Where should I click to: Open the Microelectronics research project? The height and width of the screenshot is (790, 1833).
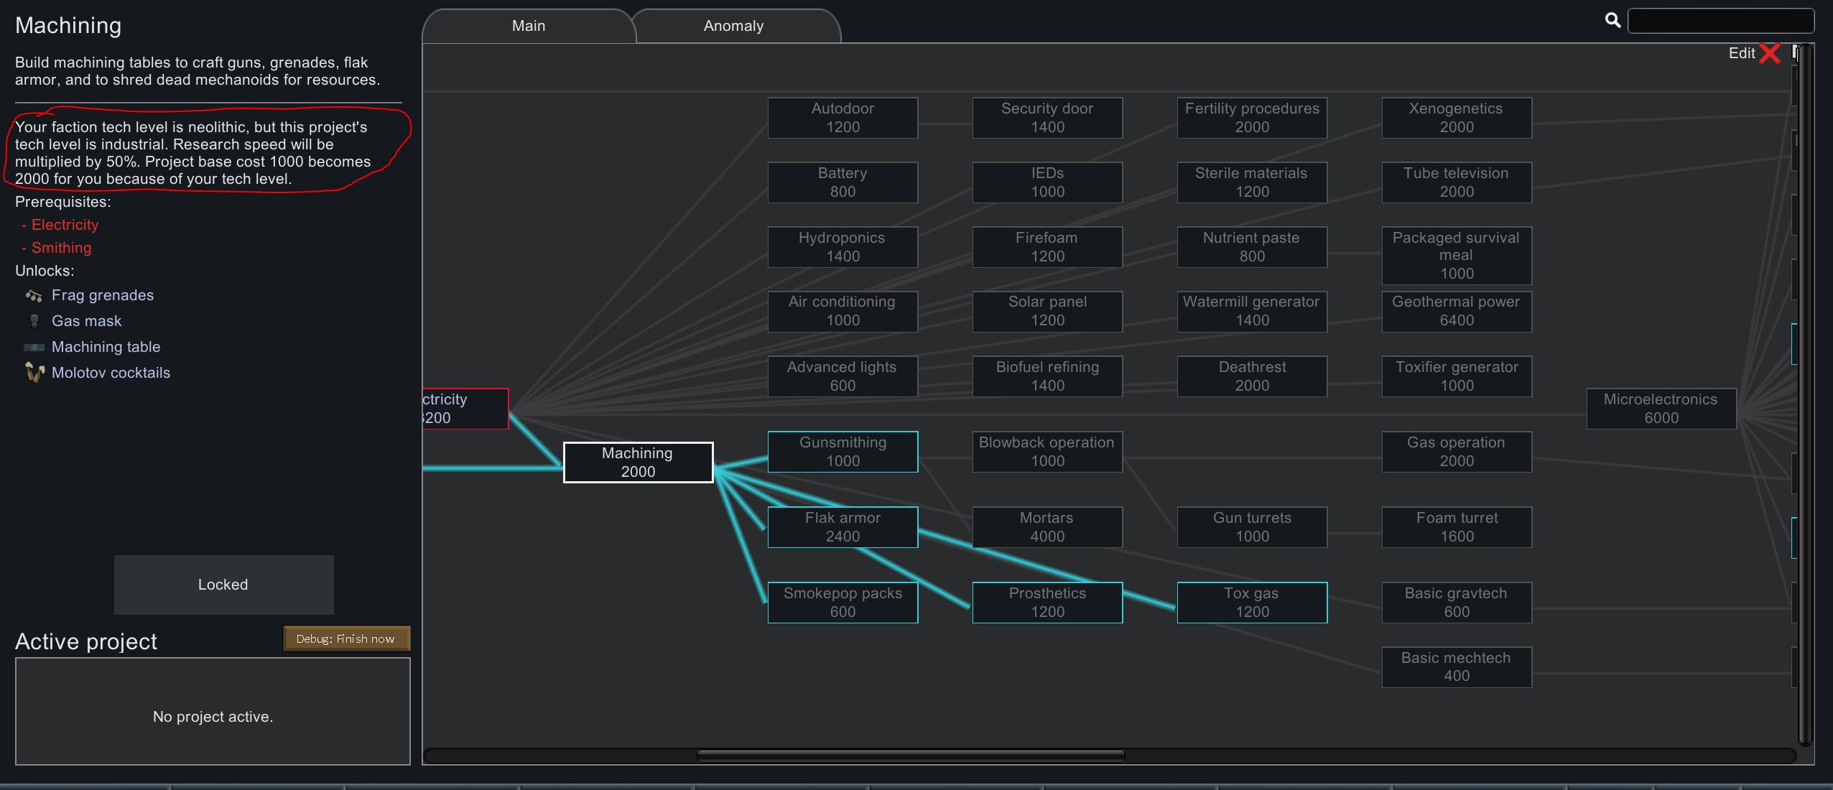point(1661,409)
